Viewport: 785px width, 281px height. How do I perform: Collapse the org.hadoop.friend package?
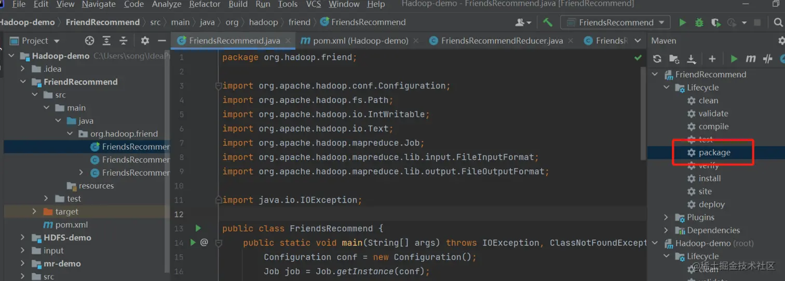[70, 134]
